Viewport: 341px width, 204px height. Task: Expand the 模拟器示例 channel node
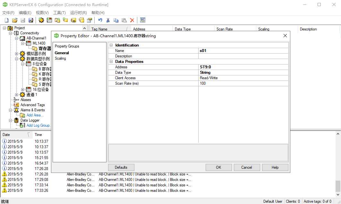click(x=16, y=54)
